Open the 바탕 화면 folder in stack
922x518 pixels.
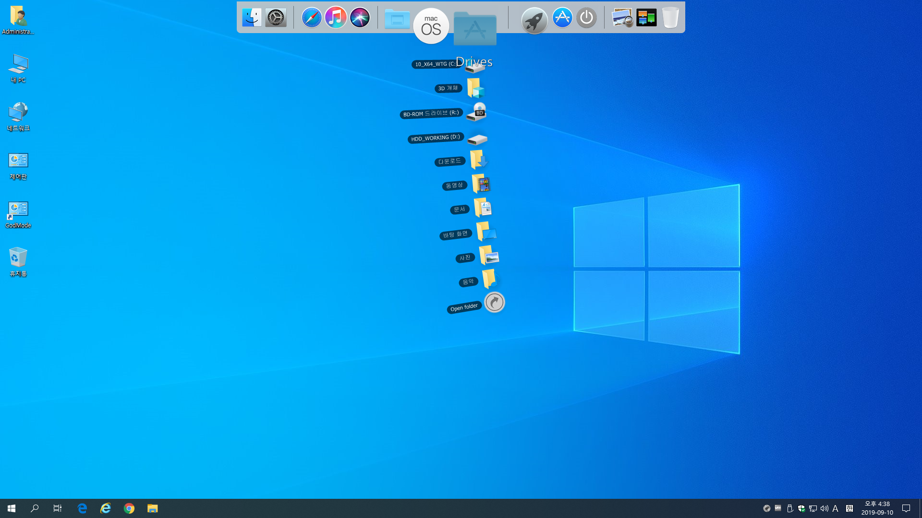(x=486, y=232)
